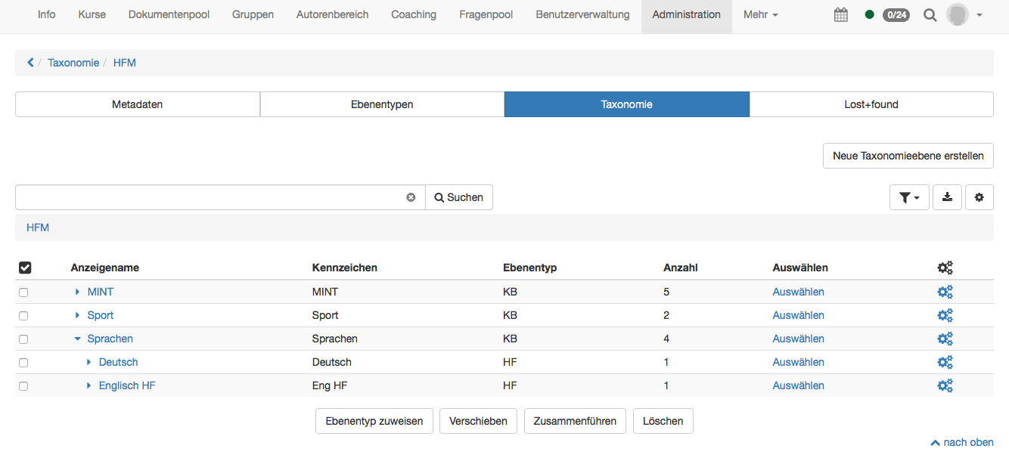
Task: Open the Lost+found tab
Action: pyautogui.click(x=871, y=104)
